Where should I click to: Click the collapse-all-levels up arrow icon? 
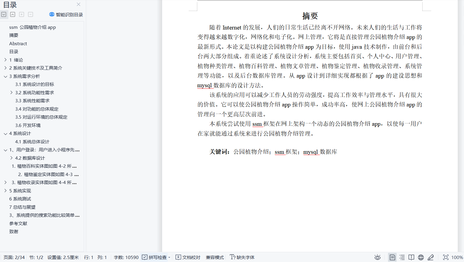13,14
